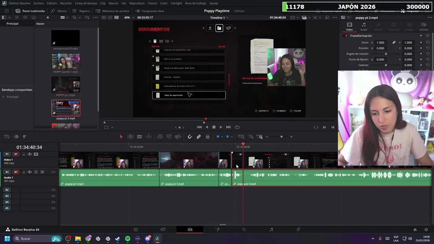Open the Edición menu

click(x=52, y=3)
